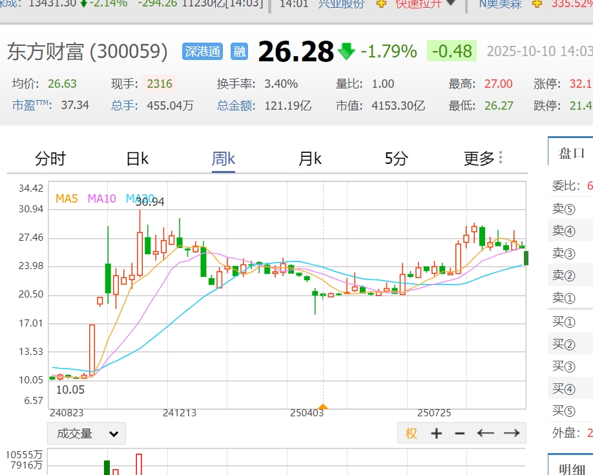Open the 更多 more chart options menu
This screenshot has height=475, width=593.
click(483, 159)
